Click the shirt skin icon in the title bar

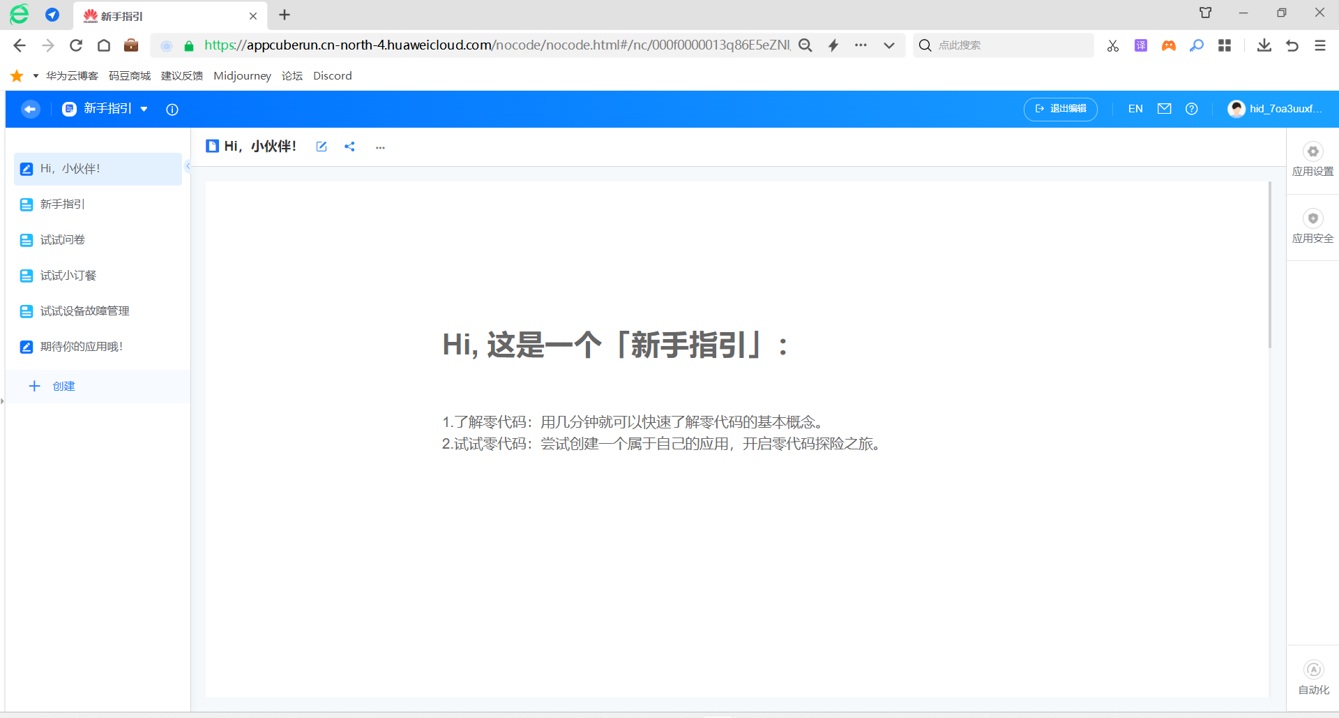pos(1205,13)
